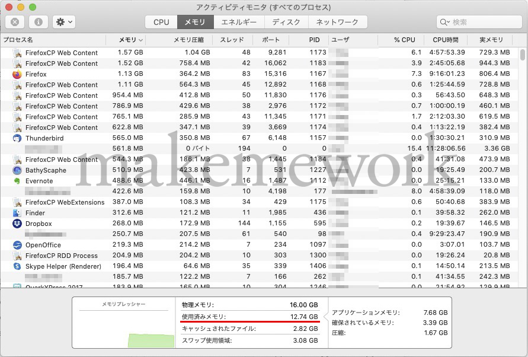Select the Skype Helper (Renderer) name
528x357 pixels.
63,266
